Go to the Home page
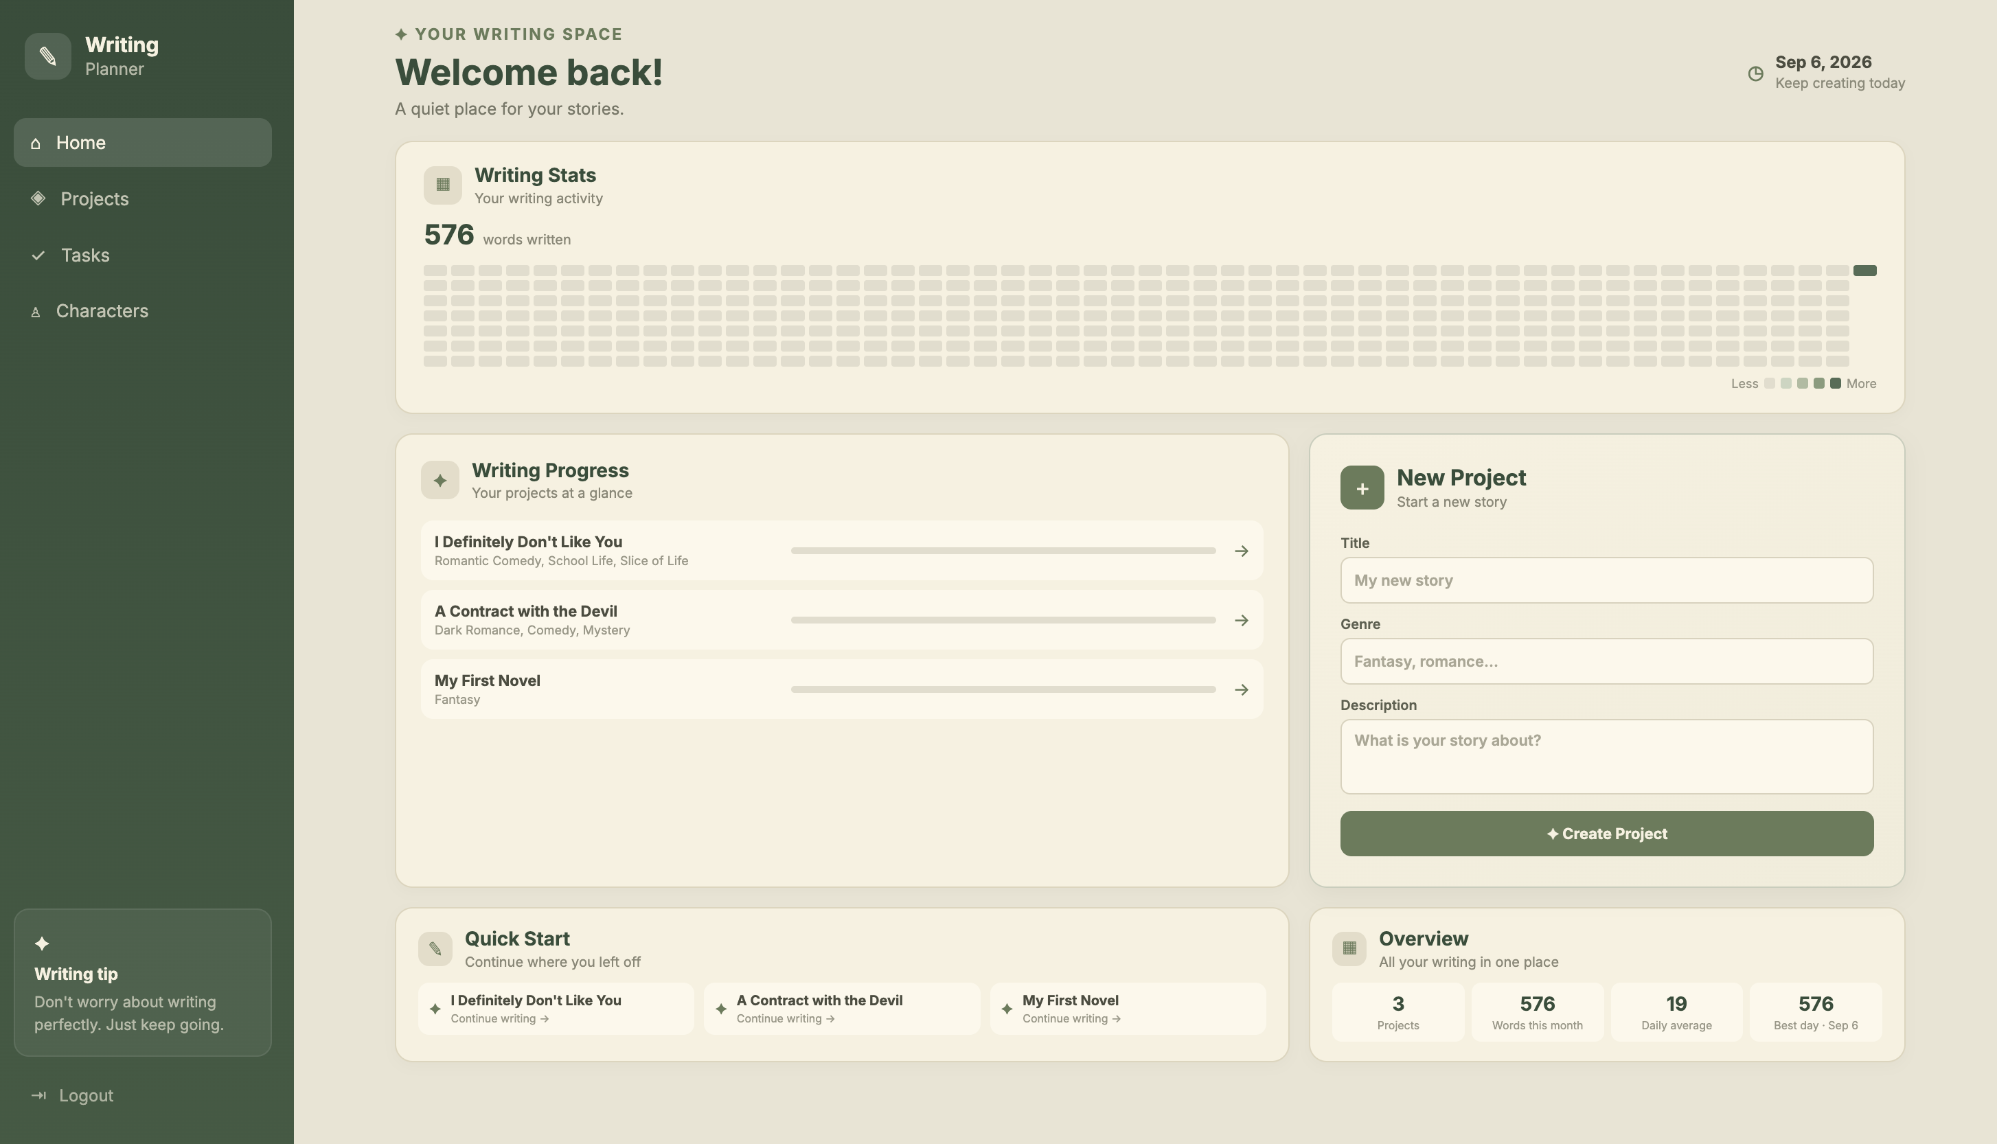Image resolution: width=1997 pixels, height=1144 pixels. (x=142, y=142)
